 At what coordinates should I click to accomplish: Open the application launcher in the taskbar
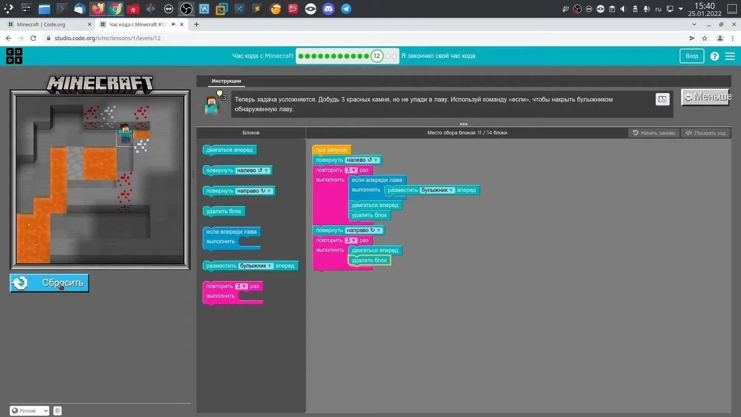point(9,9)
